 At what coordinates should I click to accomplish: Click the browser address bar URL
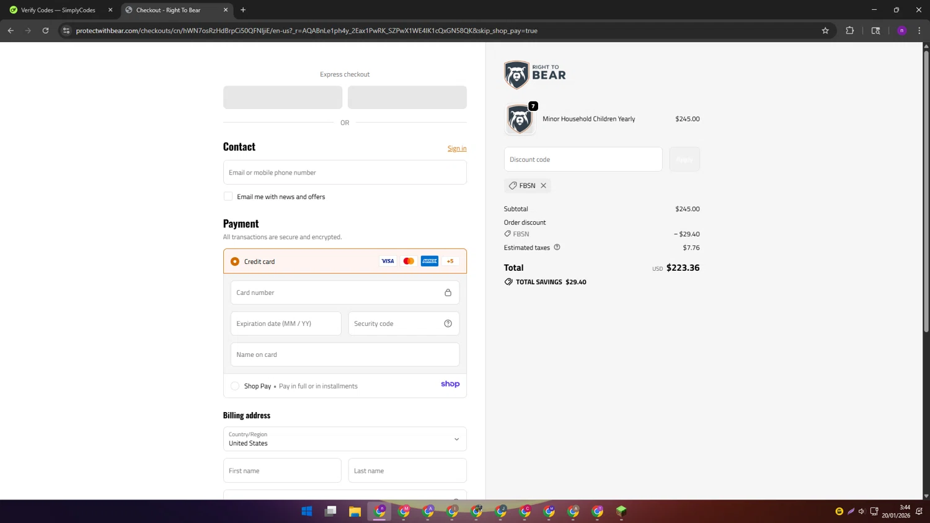pyautogui.click(x=307, y=30)
